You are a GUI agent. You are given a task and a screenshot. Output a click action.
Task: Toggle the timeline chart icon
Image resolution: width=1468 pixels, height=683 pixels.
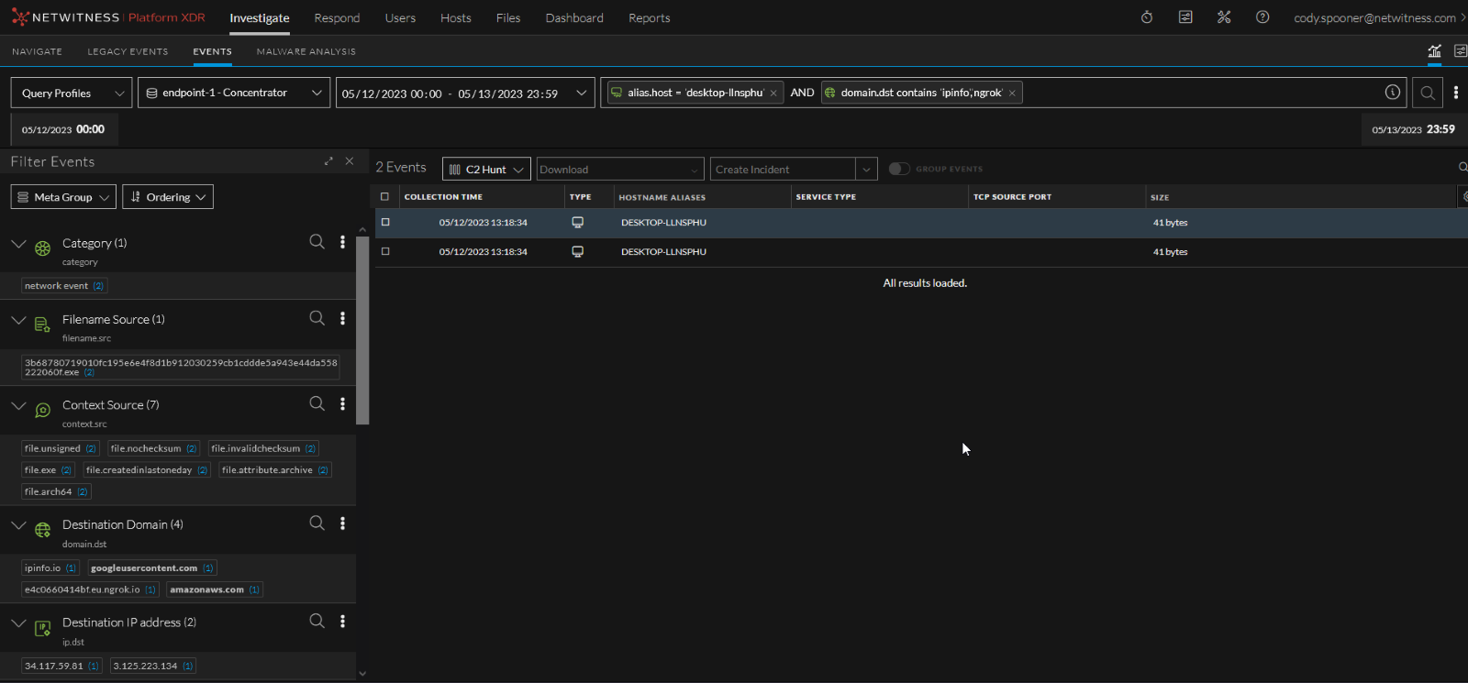click(x=1434, y=51)
